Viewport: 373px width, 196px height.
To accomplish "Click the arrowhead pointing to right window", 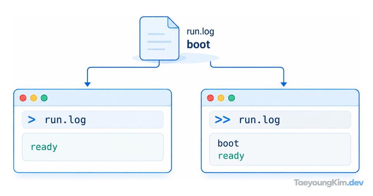I will [x=283, y=84].
